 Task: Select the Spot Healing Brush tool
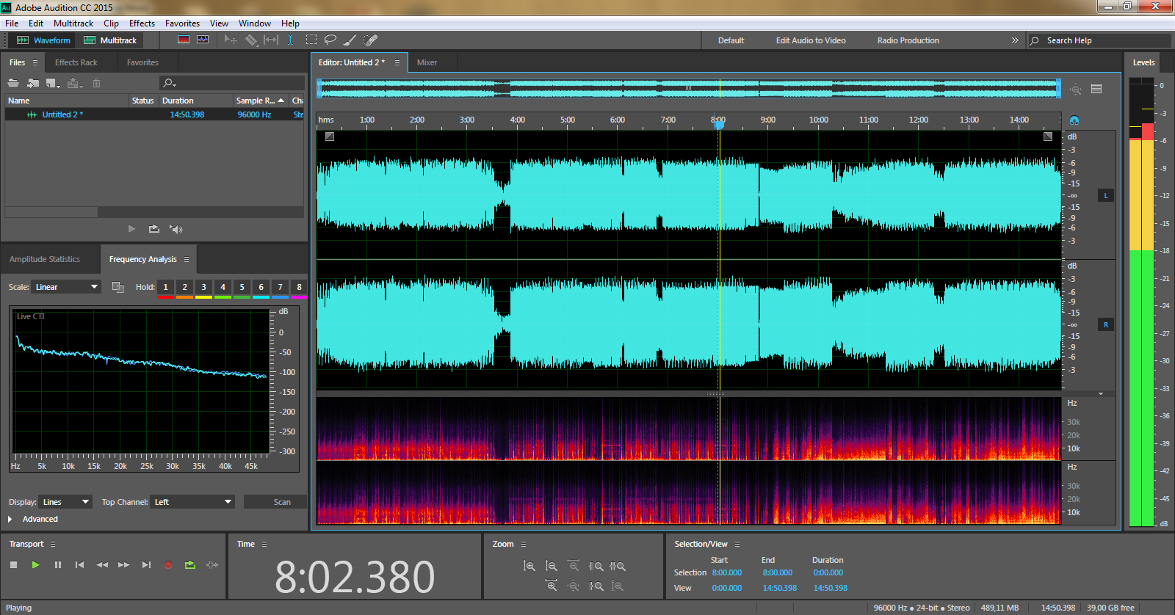[371, 40]
